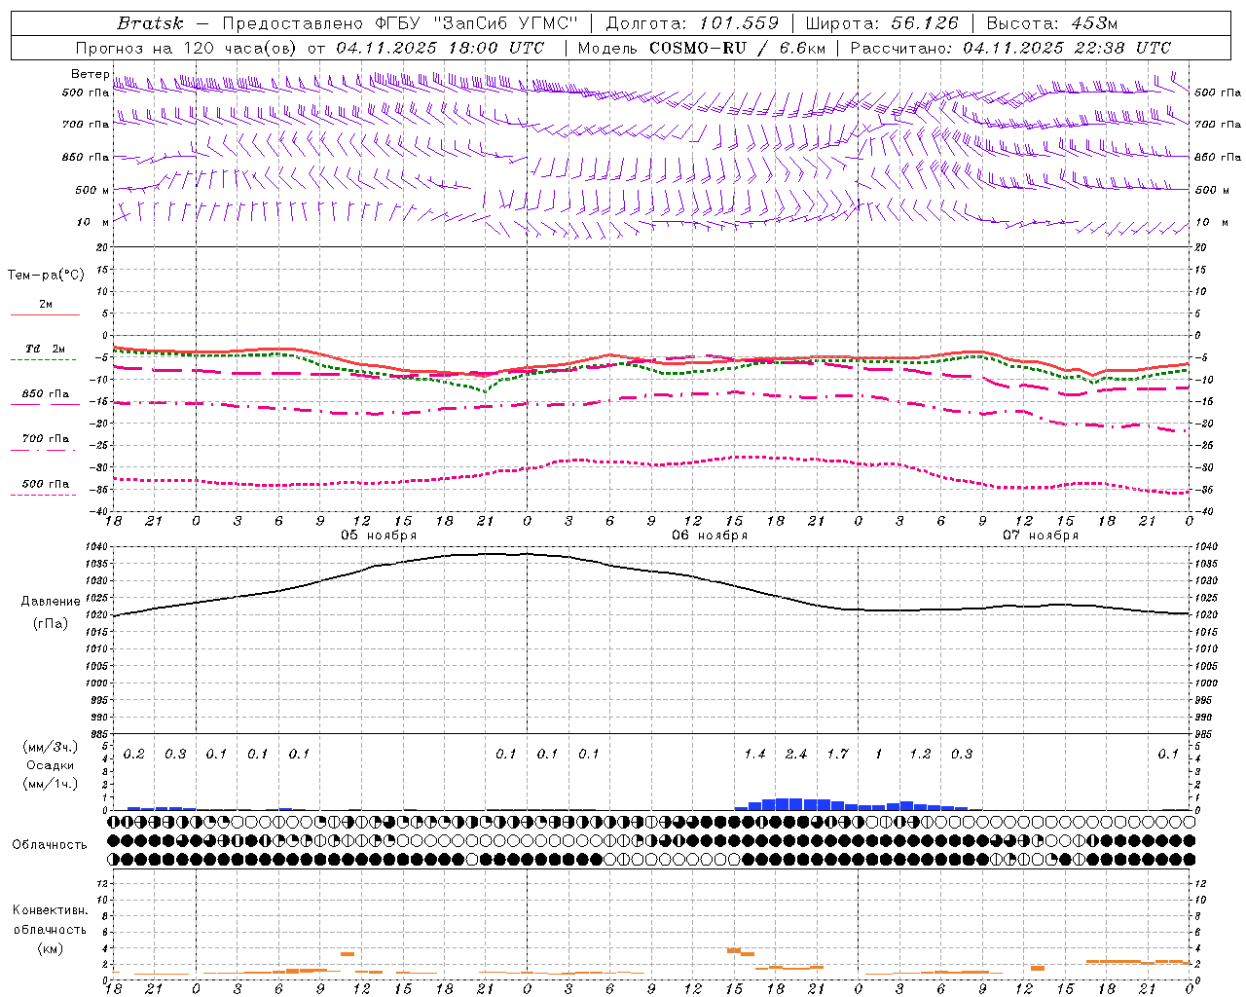This screenshot has height=997, width=1246.
Task: Click the Конвективн. label of convective panel
Action: [x=50, y=910]
